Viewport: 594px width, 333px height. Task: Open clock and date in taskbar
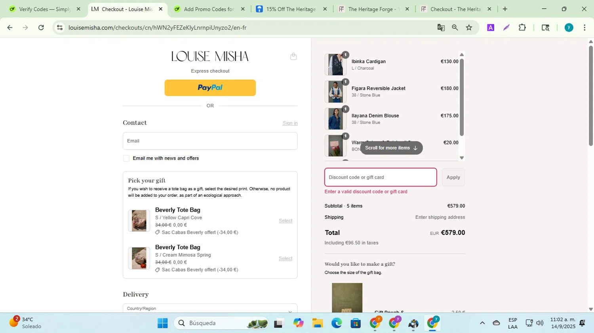pos(563,323)
